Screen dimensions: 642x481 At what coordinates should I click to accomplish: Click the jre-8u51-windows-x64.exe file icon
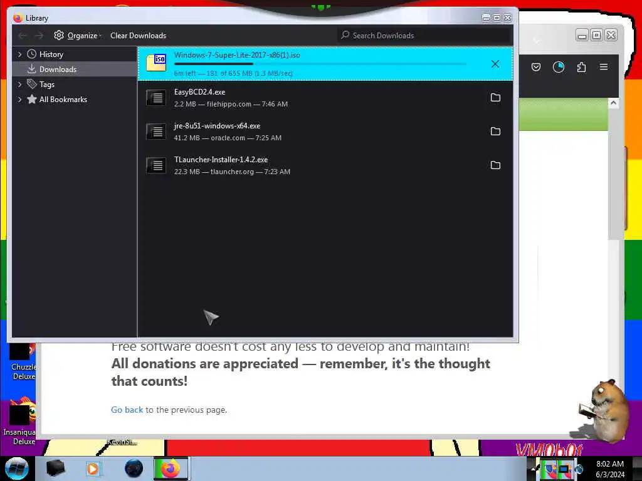click(x=156, y=132)
